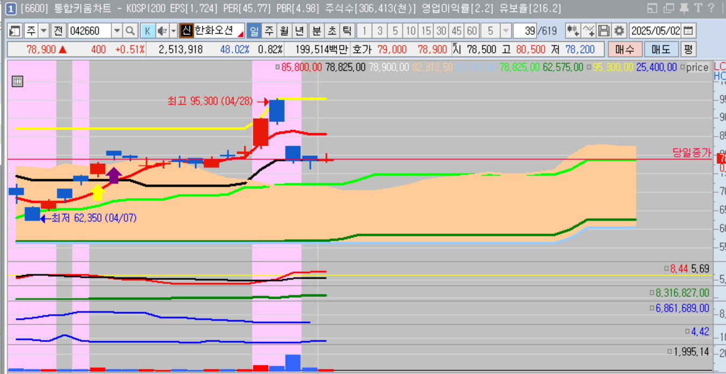Image resolution: width=726 pixels, height=374 pixels.
Task: Click the 매도 sell button
Action: pyautogui.click(x=661, y=49)
